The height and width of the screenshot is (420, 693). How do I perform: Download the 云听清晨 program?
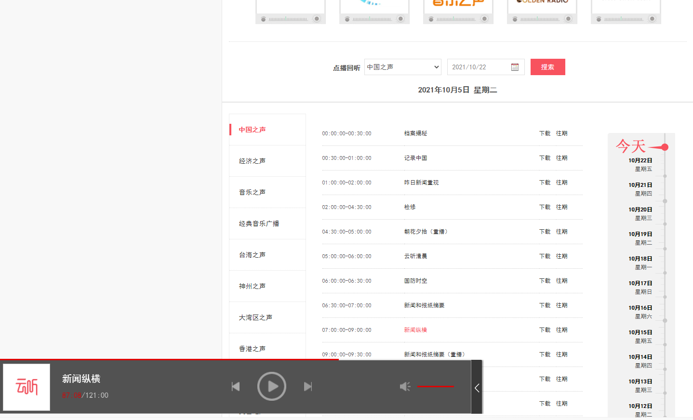pos(545,256)
